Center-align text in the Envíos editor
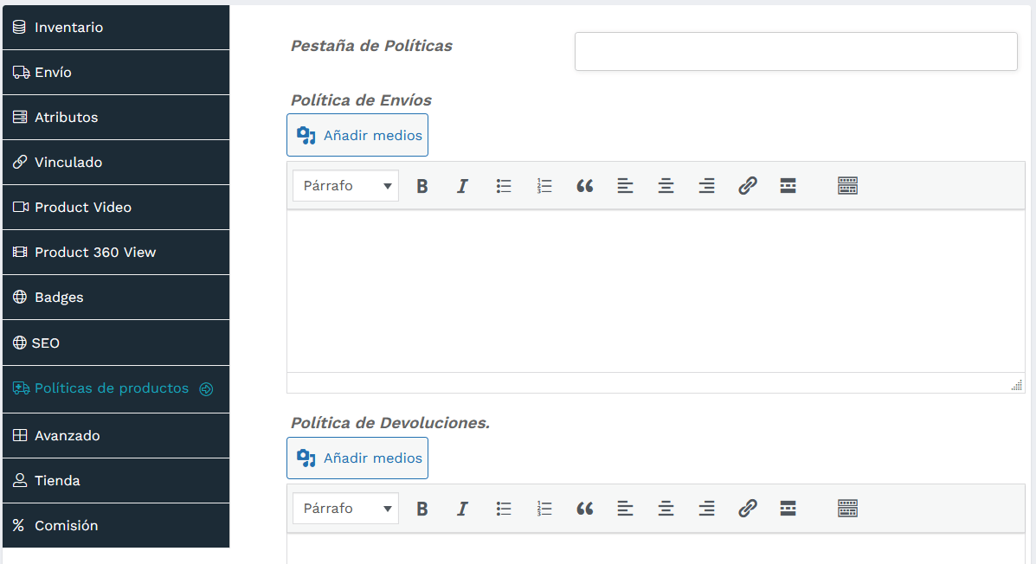 coord(666,185)
